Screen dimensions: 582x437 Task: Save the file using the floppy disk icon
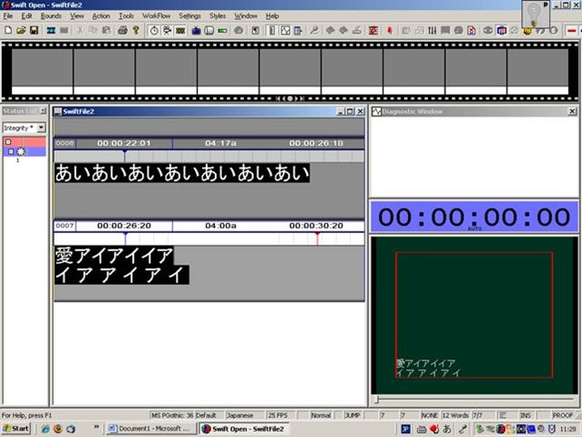[34, 30]
